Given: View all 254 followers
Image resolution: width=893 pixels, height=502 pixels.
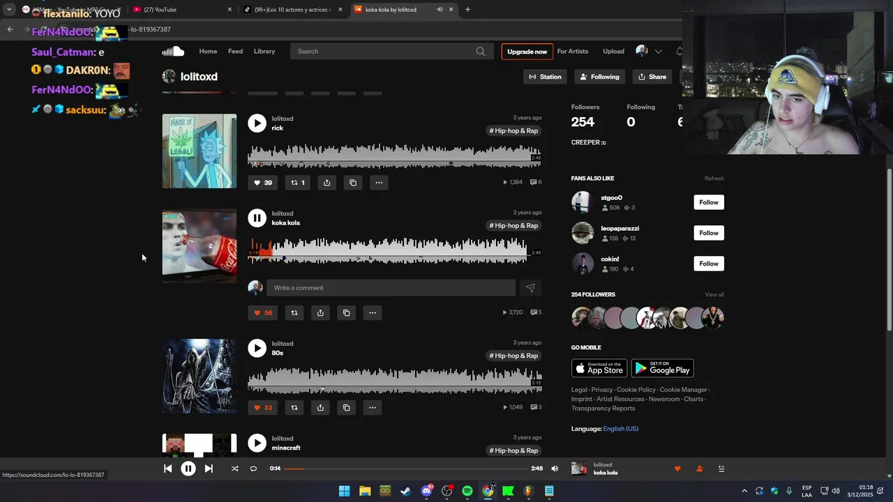Looking at the screenshot, I should (714, 295).
